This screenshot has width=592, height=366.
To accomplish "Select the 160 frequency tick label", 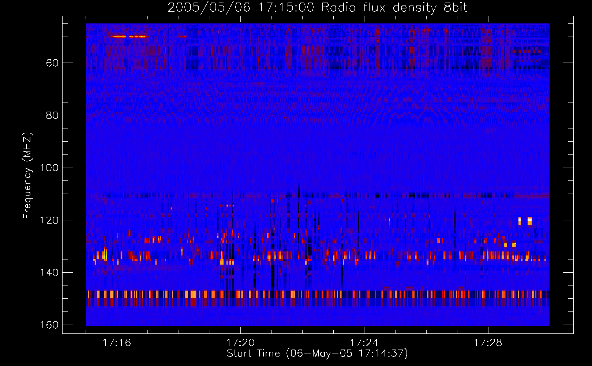I will pos(49,325).
